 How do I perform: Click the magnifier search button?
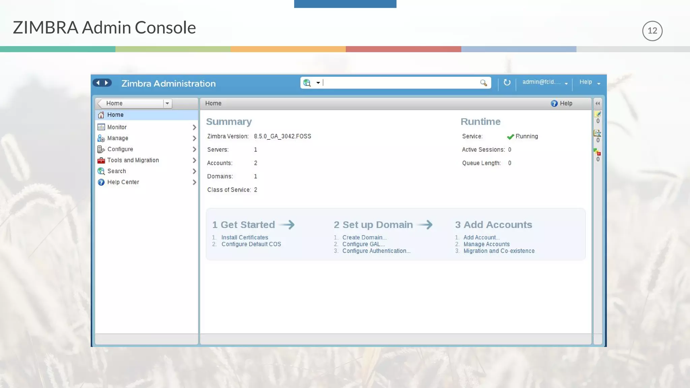click(x=483, y=83)
